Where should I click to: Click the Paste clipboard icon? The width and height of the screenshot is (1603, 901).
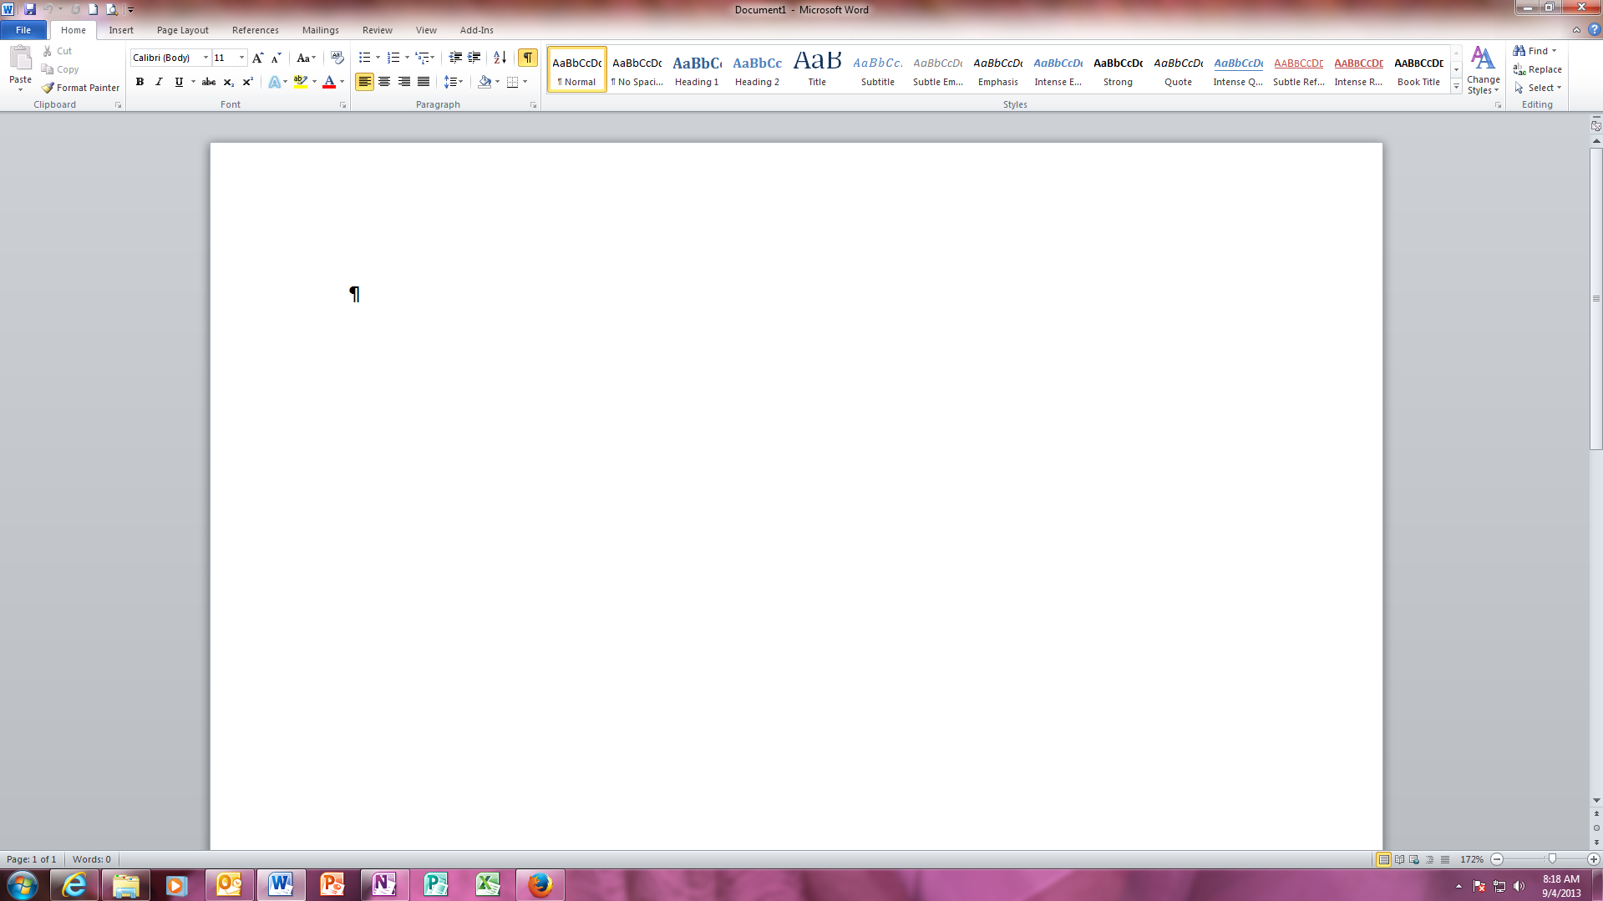(20, 58)
